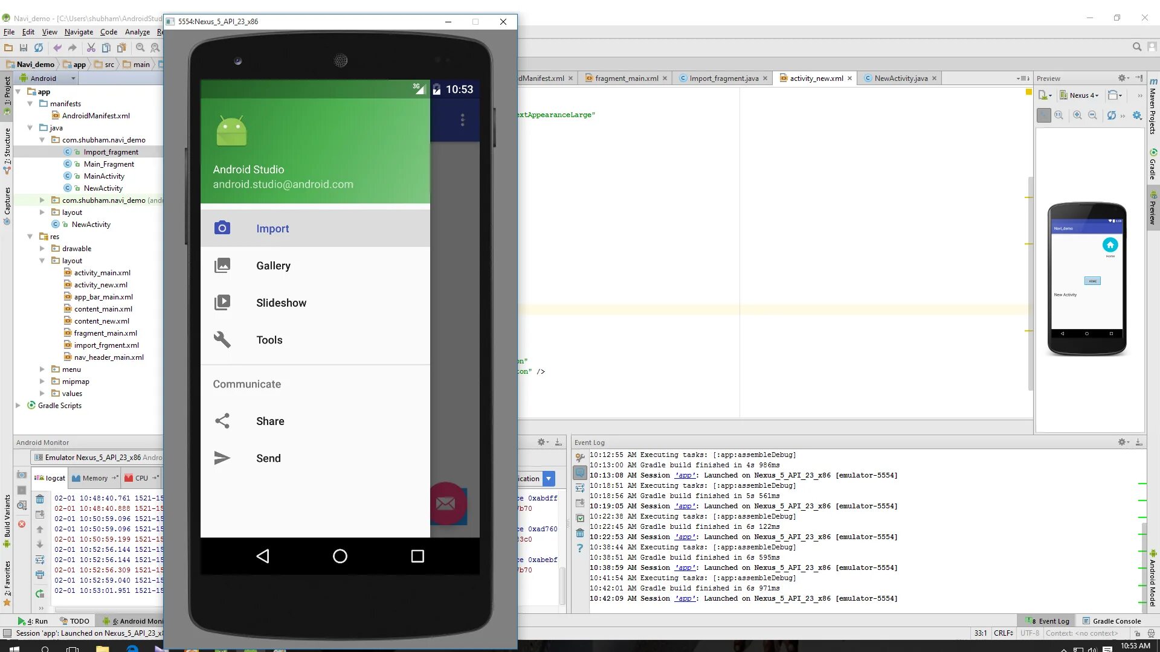Tap the emulator Home circle button

tap(340, 556)
